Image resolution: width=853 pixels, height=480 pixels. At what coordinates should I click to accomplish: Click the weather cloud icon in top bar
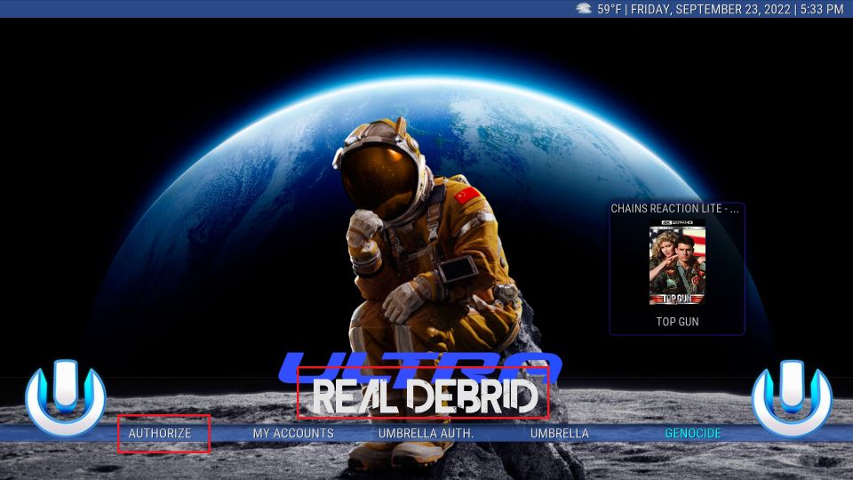pyautogui.click(x=584, y=8)
